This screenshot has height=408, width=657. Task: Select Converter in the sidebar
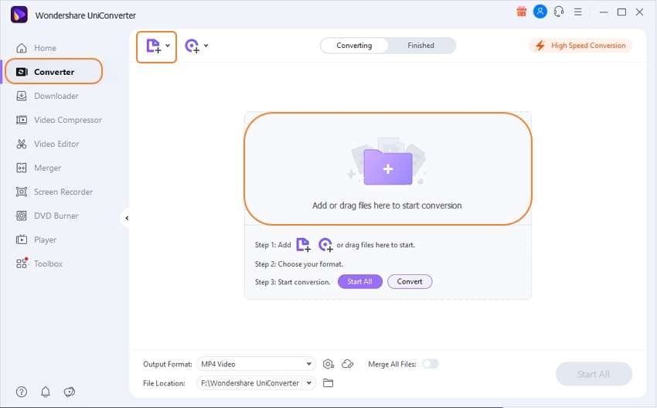[53, 72]
